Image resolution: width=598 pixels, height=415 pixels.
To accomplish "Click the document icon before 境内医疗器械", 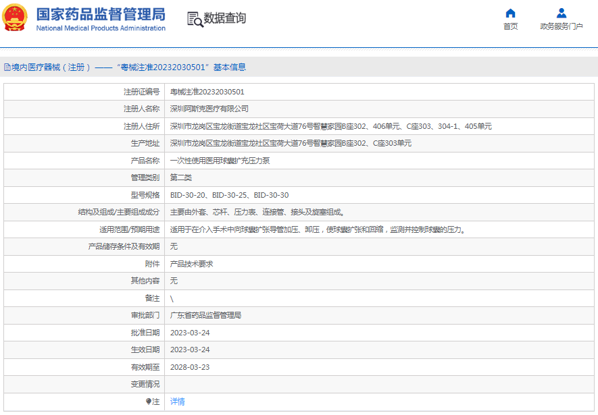I will click(7, 67).
